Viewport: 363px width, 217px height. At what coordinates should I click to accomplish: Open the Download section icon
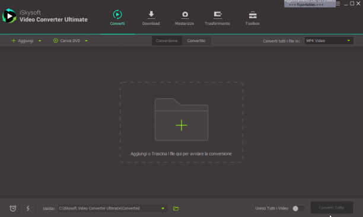point(151,15)
